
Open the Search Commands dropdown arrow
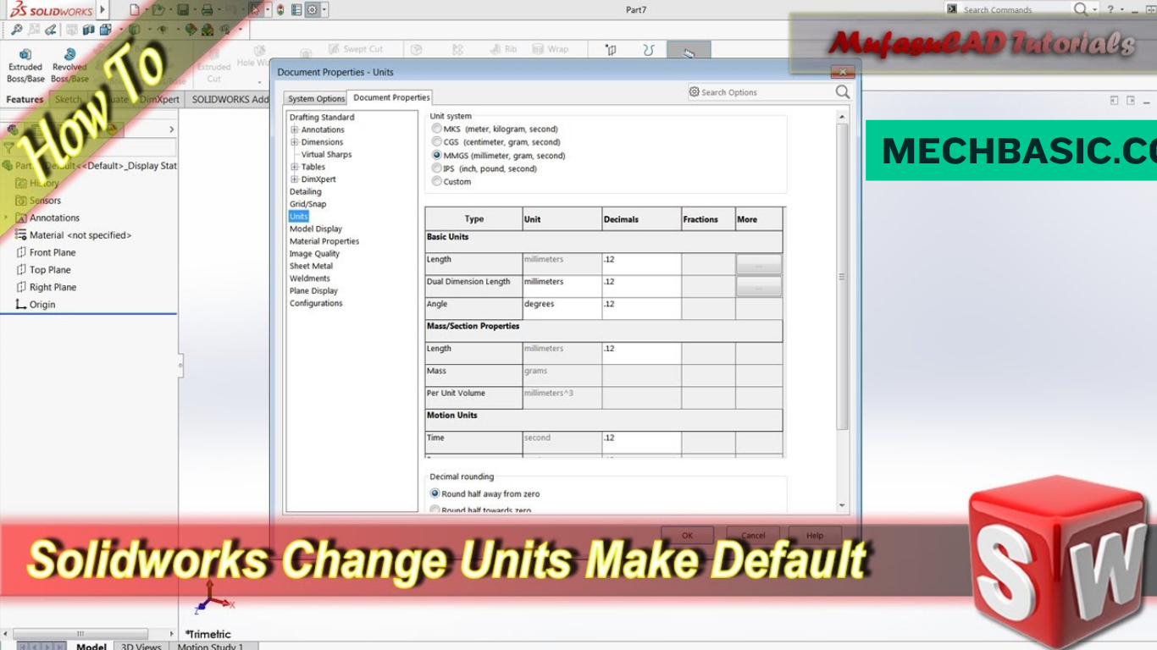[1094, 9]
